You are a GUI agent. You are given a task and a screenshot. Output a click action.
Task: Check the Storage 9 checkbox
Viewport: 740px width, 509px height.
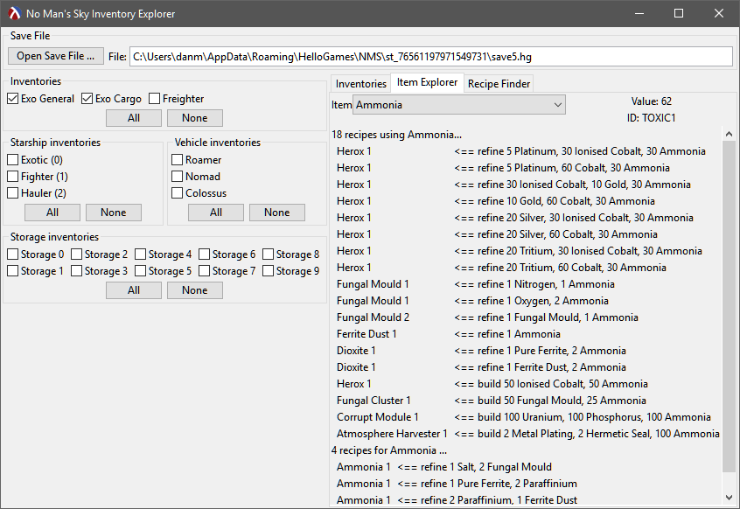(x=268, y=271)
